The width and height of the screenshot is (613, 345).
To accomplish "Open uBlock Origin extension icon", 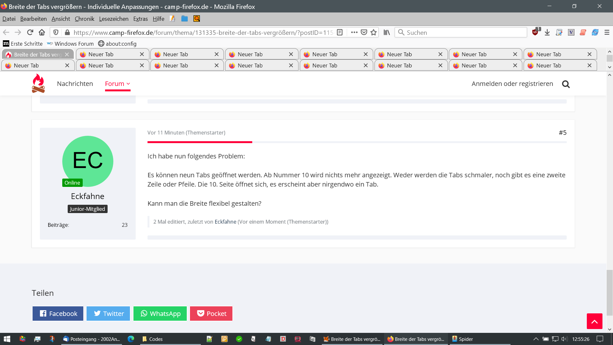I will [535, 32].
